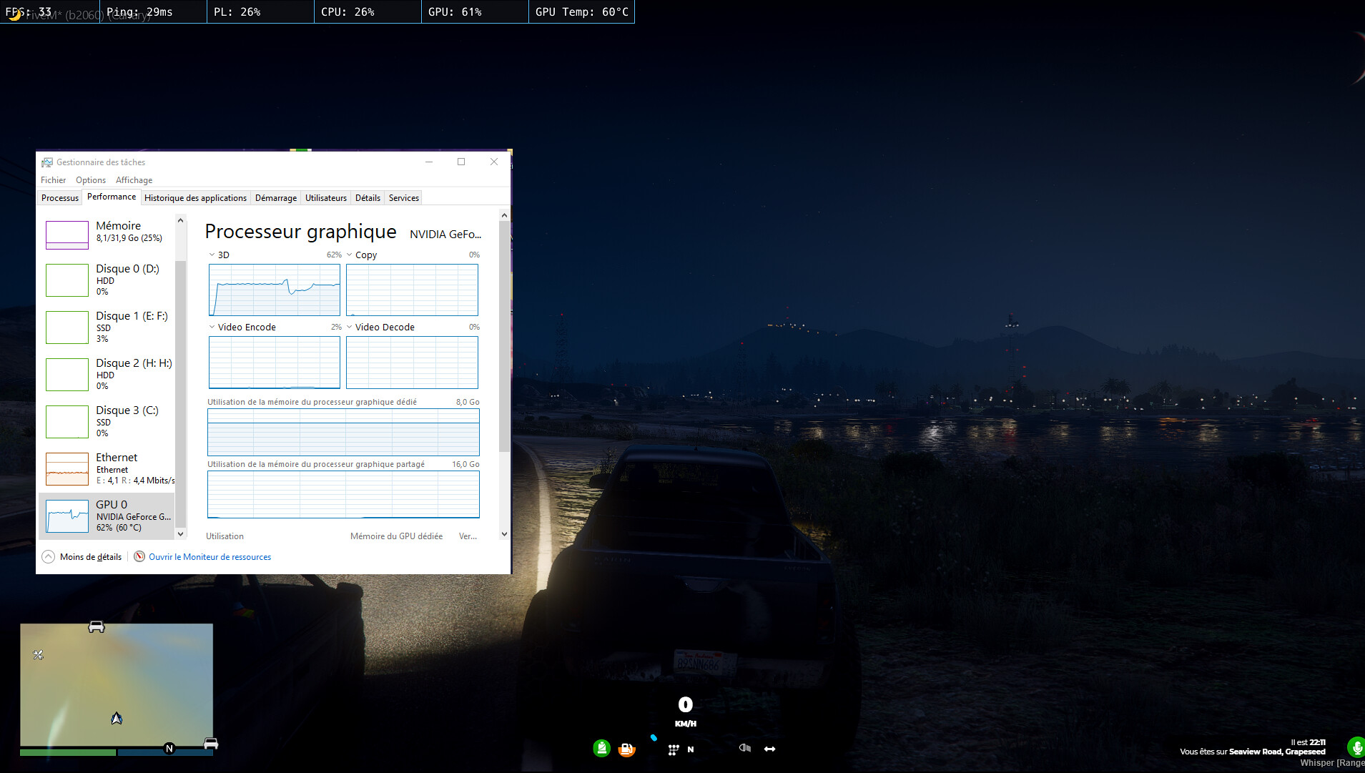Toggle the microphone indicator
The height and width of the screenshot is (773, 1365).
pyautogui.click(x=1355, y=748)
